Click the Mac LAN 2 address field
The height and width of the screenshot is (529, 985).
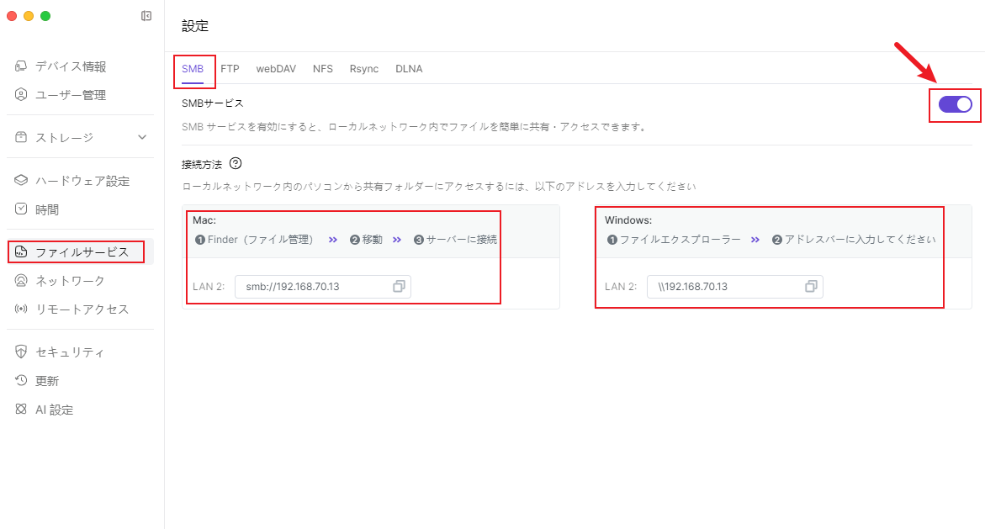coord(311,287)
